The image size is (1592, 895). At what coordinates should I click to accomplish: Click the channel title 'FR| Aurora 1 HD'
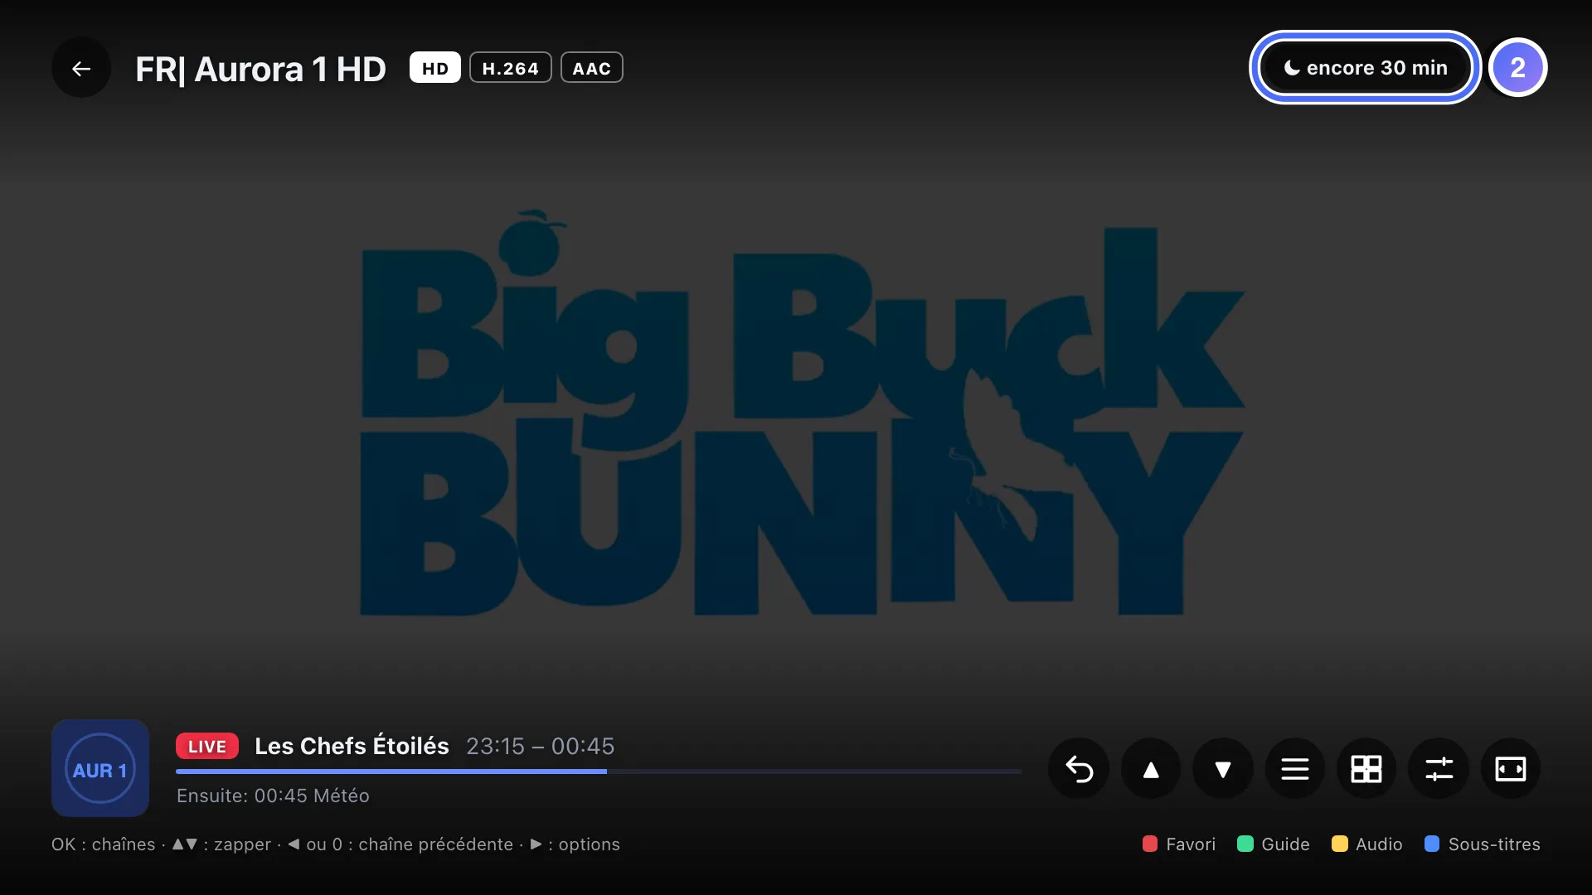[260, 70]
